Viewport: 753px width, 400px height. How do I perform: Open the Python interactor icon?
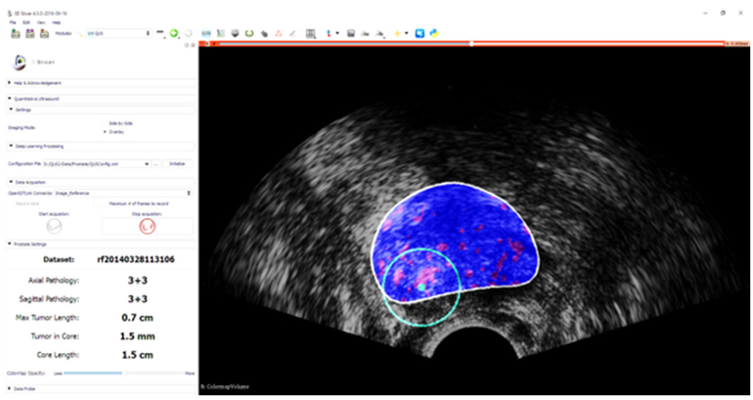(433, 33)
